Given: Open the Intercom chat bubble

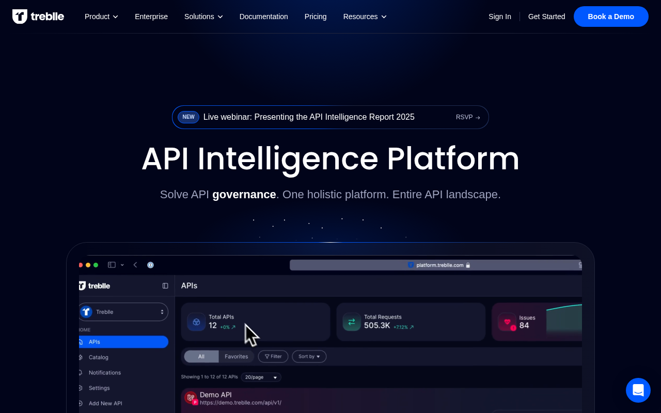Looking at the screenshot, I should [x=638, y=390].
